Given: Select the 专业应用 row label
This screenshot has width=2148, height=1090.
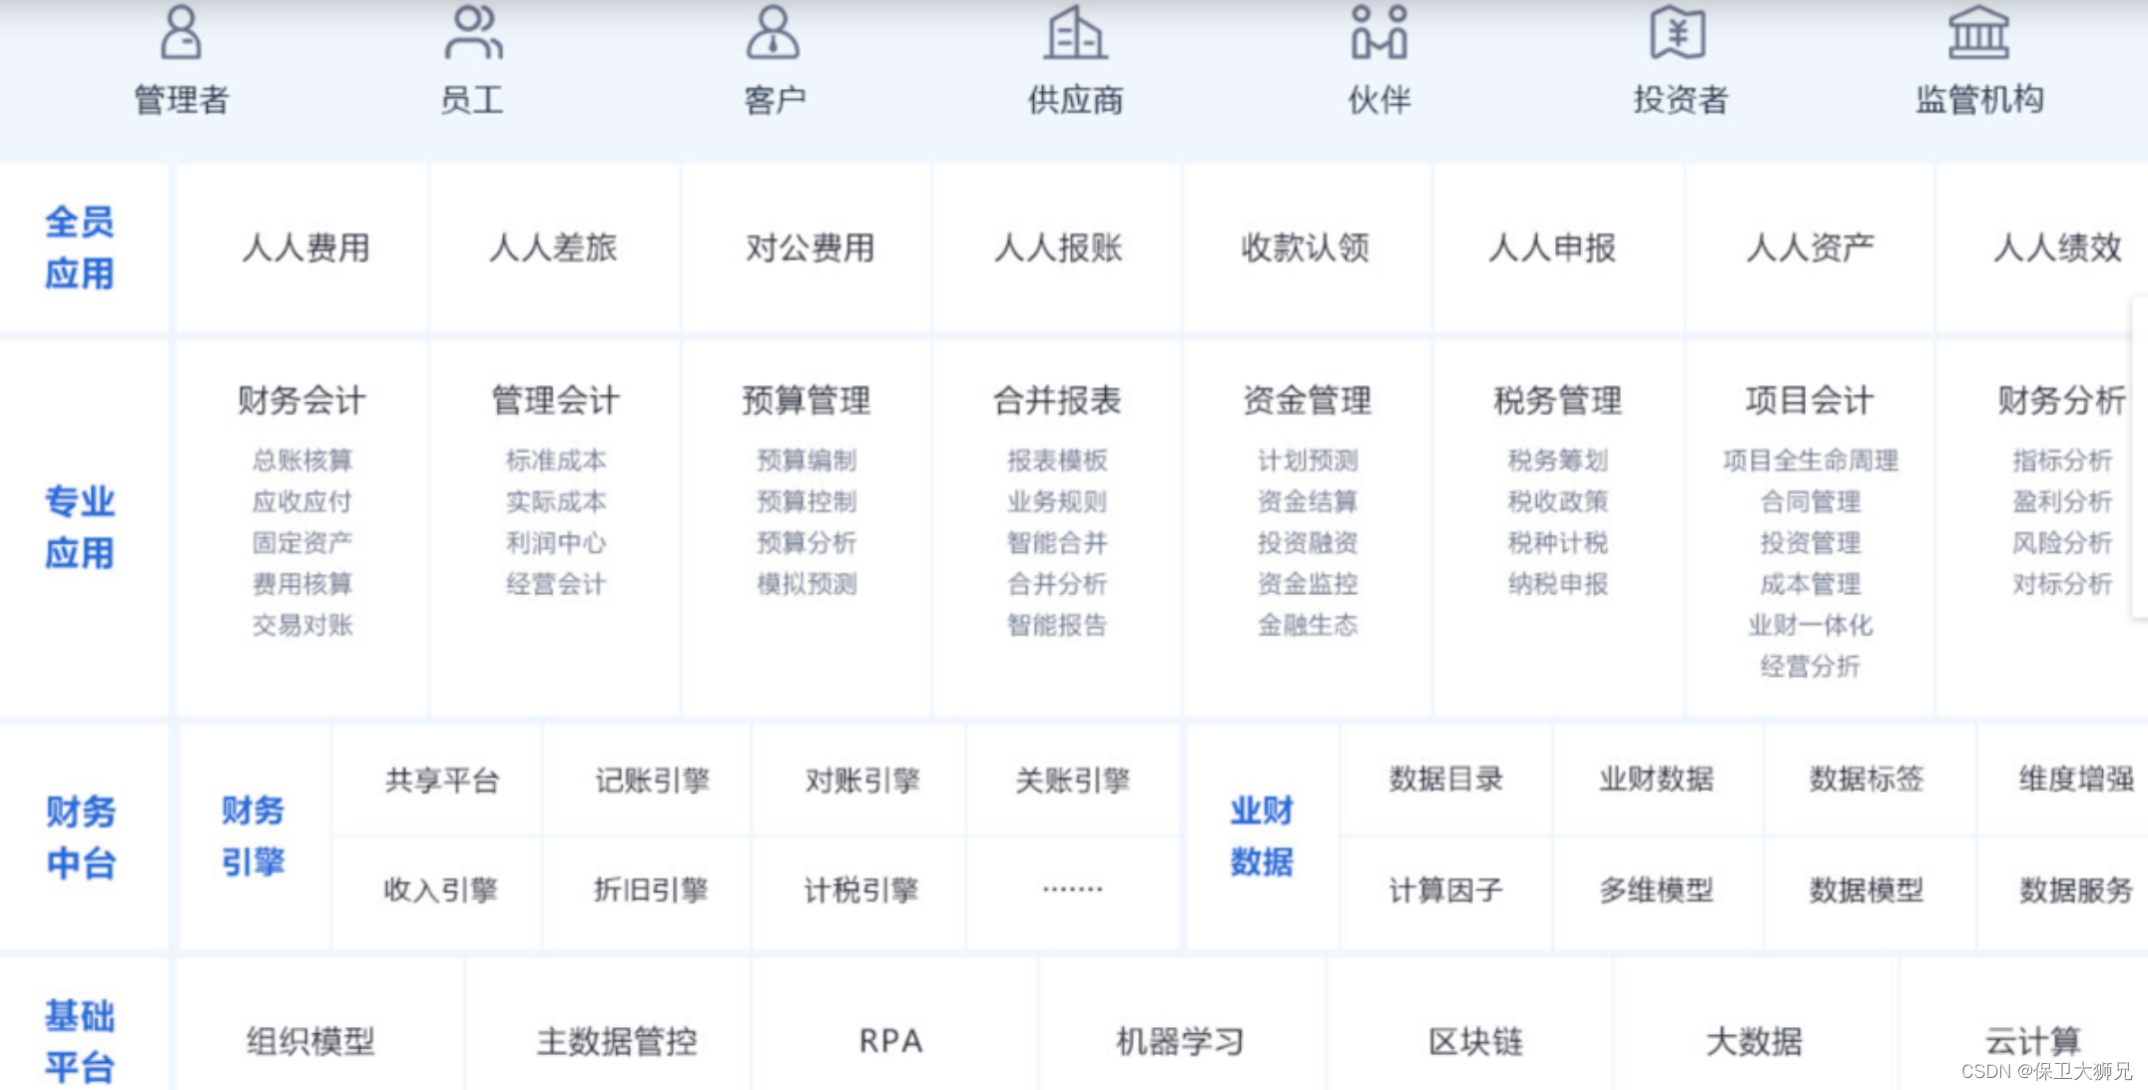Looking at the screenshot, I should (80, 527).
